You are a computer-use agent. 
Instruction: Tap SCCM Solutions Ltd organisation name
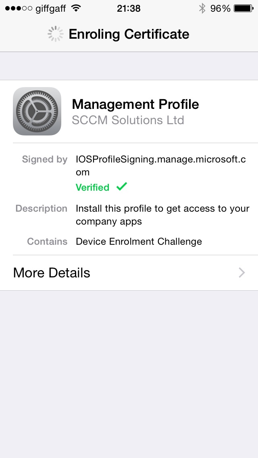coord(128,120)
